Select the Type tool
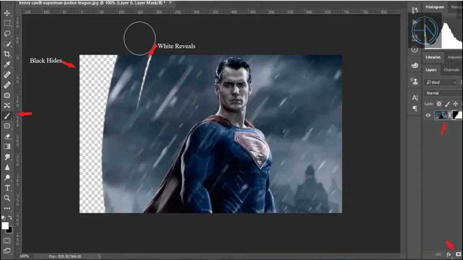This screenshot has height=260, width=463. pos(7,188)
